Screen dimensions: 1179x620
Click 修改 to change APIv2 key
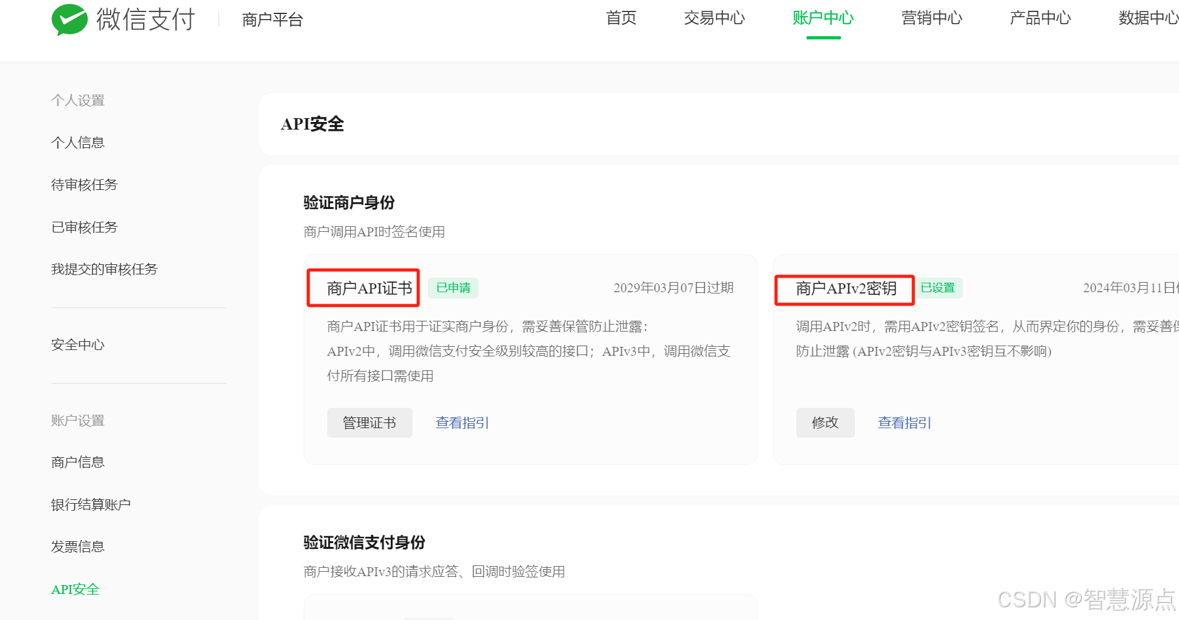(825, 422)
